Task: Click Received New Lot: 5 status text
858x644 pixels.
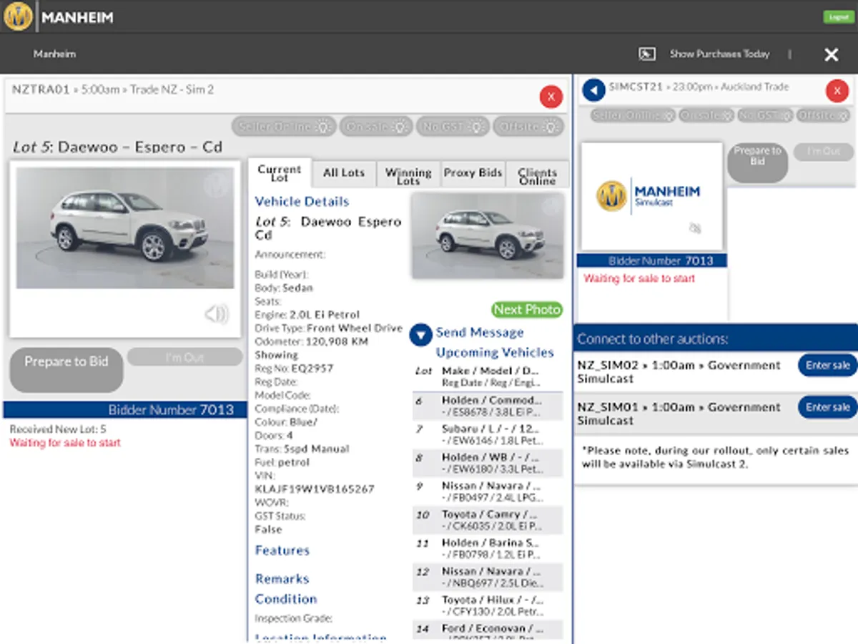Action: point(58,429)
